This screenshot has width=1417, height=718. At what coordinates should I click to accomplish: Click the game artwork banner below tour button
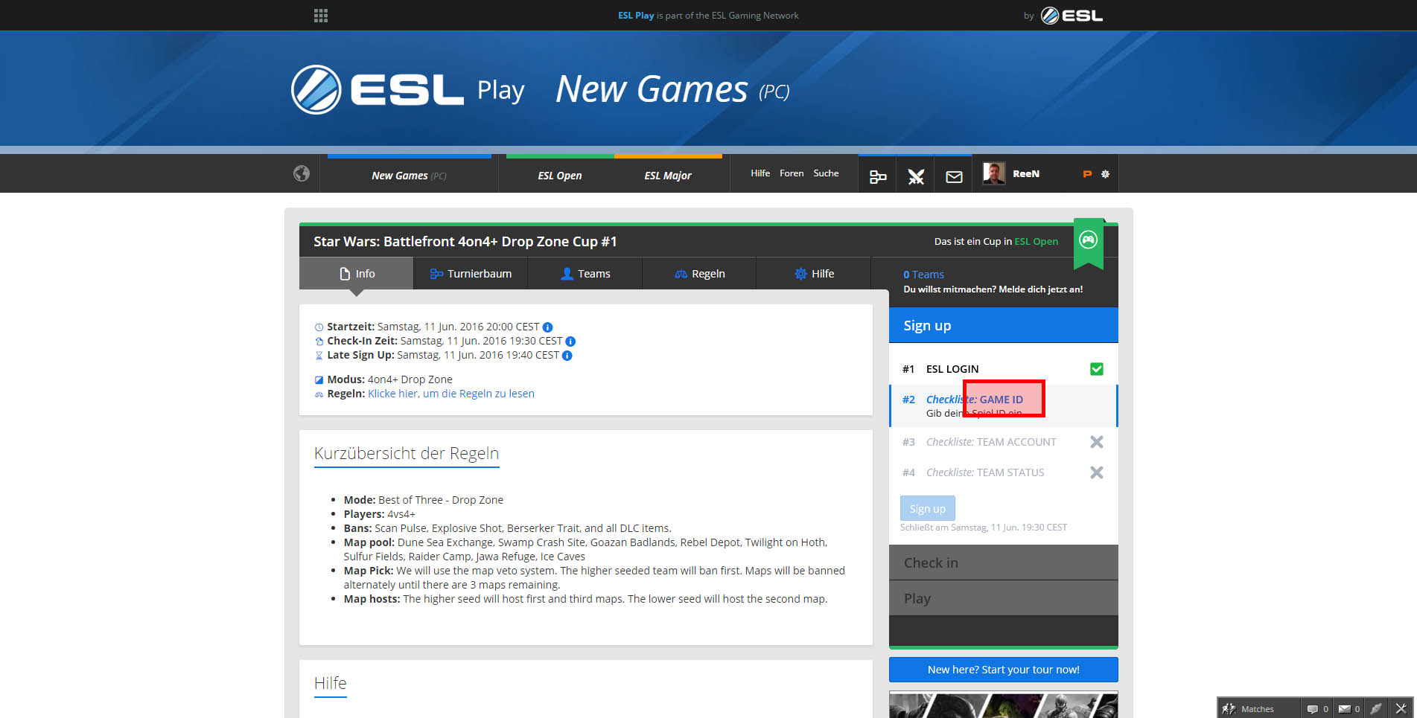click(x=1003, y=705)
